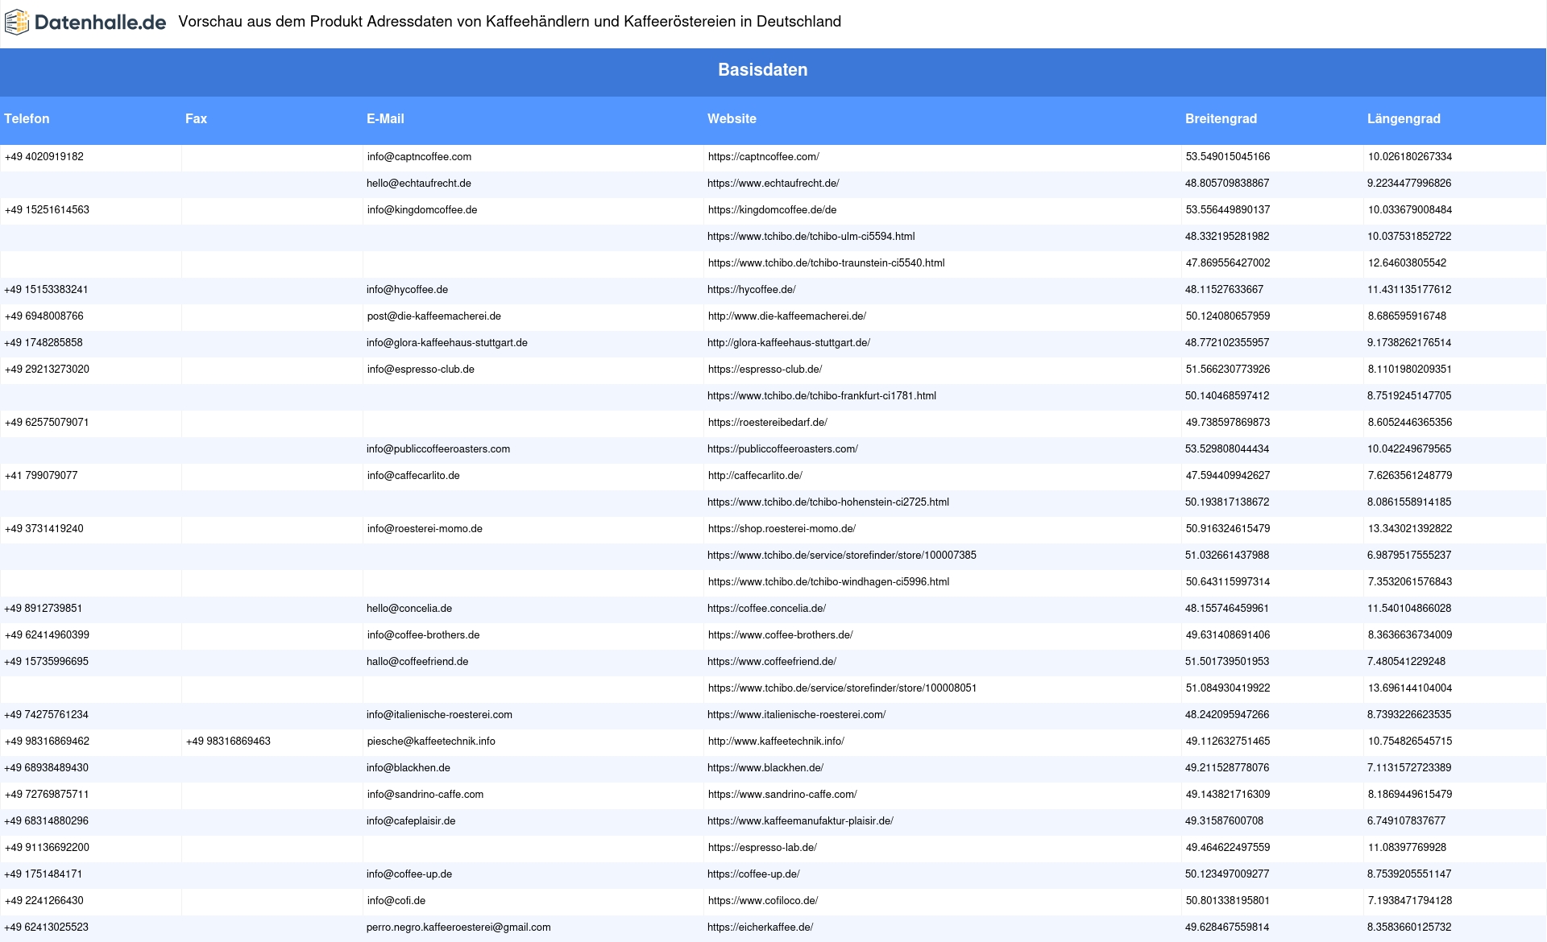Click longitude value 8.3583660125732
The width and height of the screenshot is (1547, 942).
(x=1409, y=928)
